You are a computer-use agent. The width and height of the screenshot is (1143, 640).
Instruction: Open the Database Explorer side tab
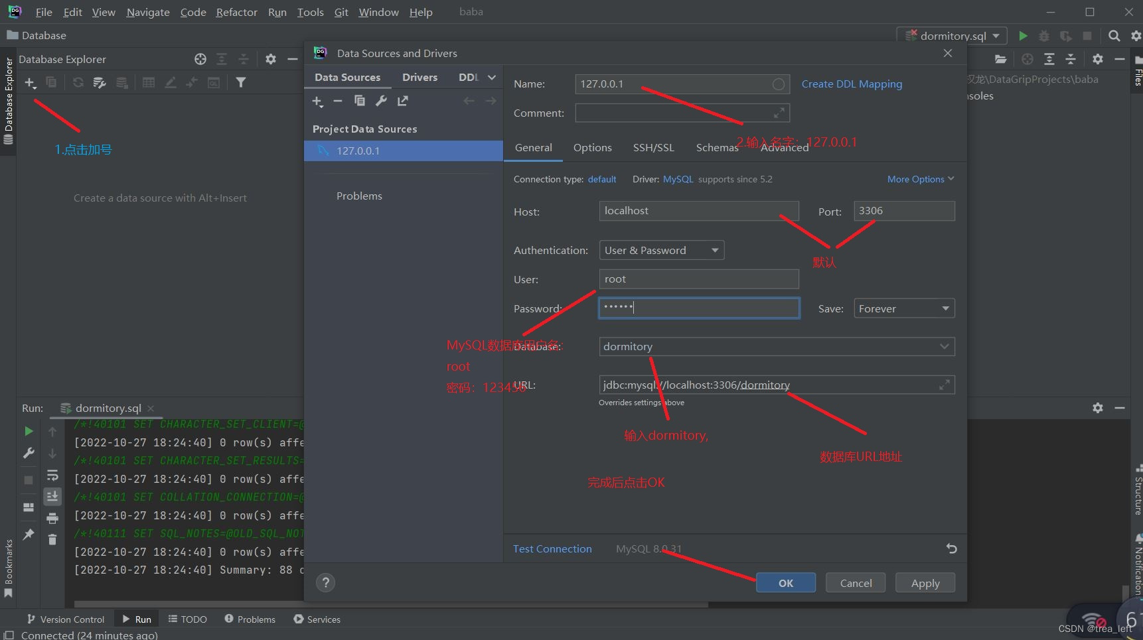9,101
